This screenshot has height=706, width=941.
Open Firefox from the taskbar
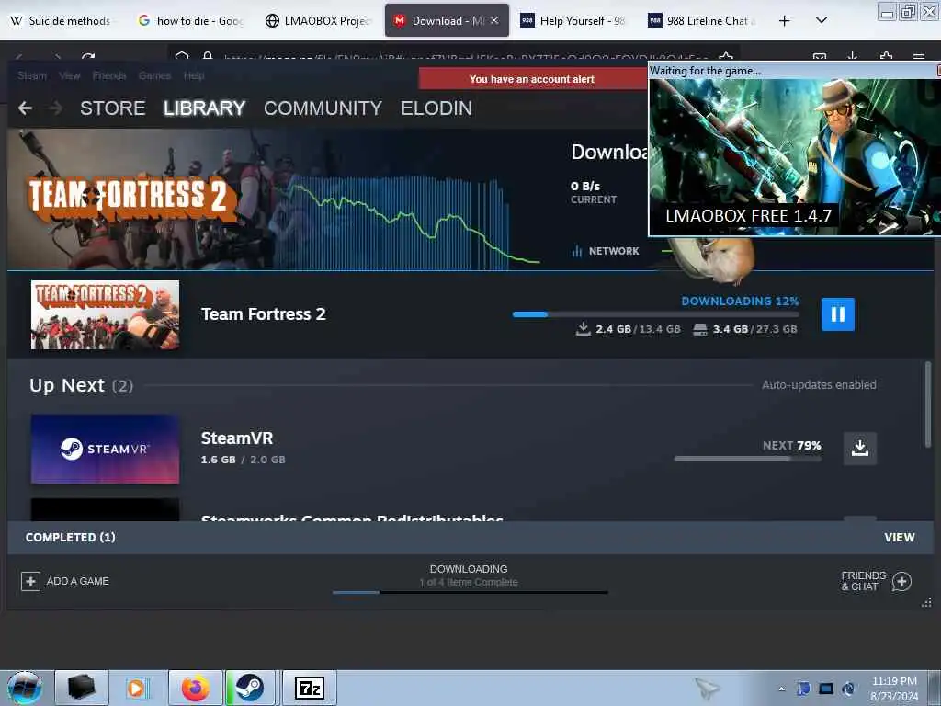click(x=196, y=688)
